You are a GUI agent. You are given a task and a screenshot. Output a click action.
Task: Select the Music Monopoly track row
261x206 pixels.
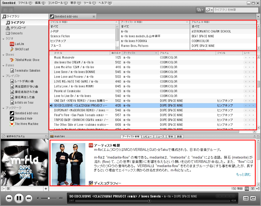pos(153,58)
